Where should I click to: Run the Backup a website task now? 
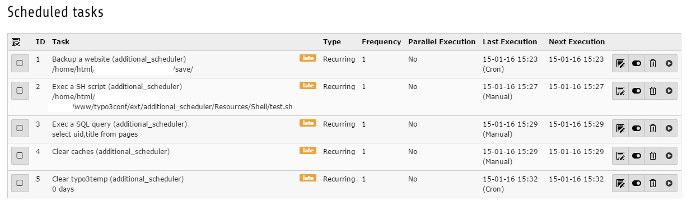(x=669, y=64)
